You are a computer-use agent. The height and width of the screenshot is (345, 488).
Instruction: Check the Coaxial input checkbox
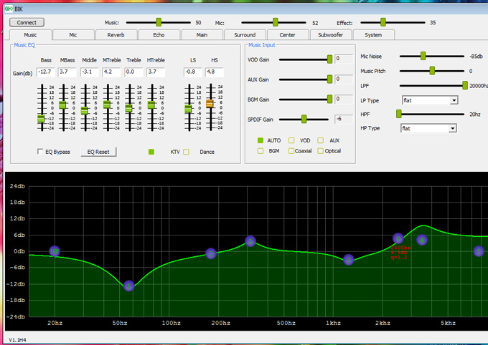point(291,151)
